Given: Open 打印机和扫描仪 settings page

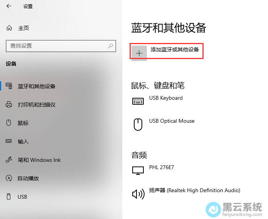Looking at the screenshot, I should pos(36,105).
